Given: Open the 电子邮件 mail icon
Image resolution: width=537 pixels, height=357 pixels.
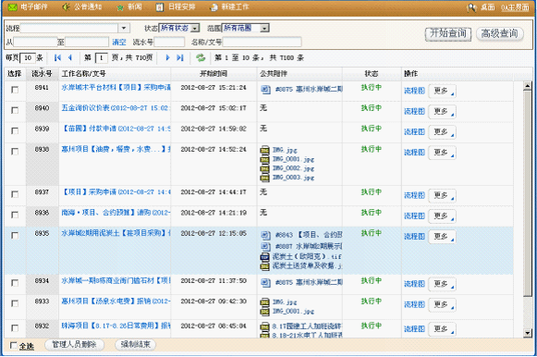Looking at the screenshot, I should pyautogui.click(x=13, y=6).
